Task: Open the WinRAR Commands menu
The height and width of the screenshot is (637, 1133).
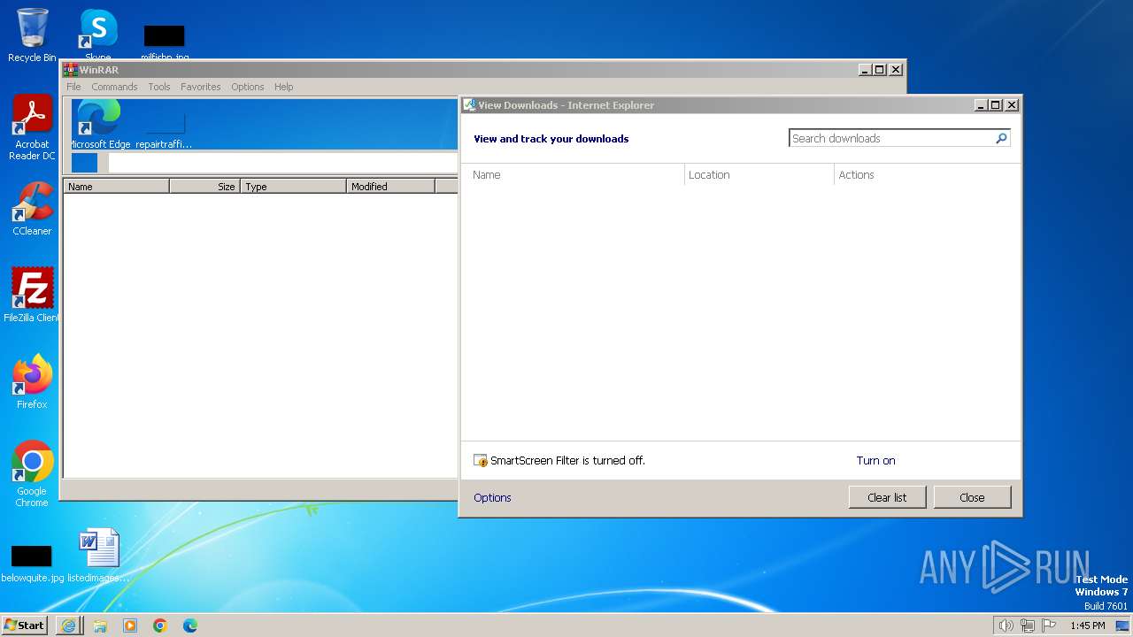Action: [114, 87]
